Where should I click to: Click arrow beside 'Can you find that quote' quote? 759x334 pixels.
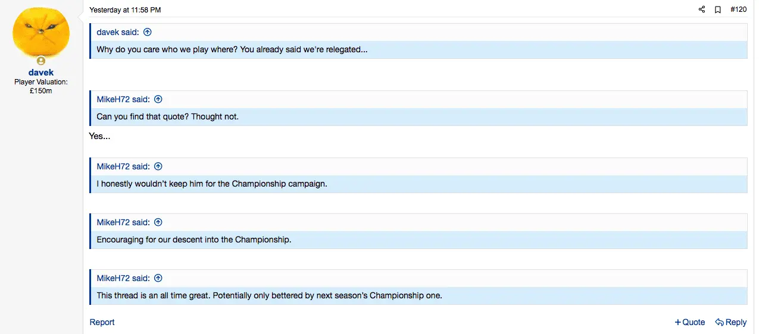coord(158,100)
